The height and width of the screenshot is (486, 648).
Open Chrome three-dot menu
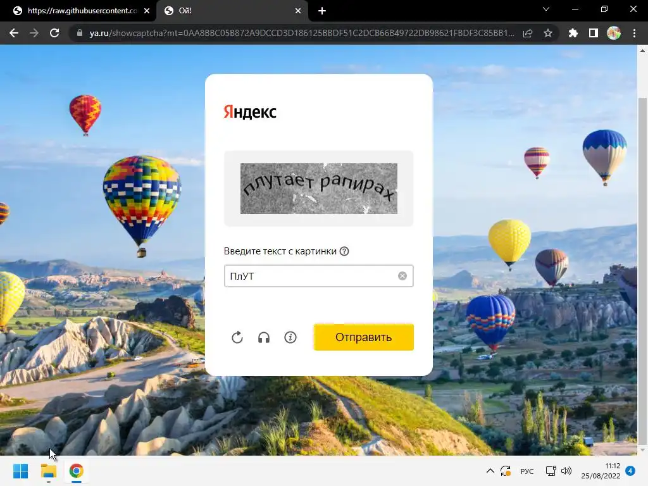(634, 33)
